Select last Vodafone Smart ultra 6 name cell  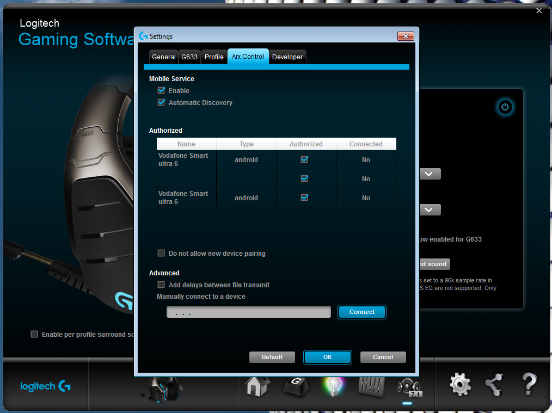[186, 198]
